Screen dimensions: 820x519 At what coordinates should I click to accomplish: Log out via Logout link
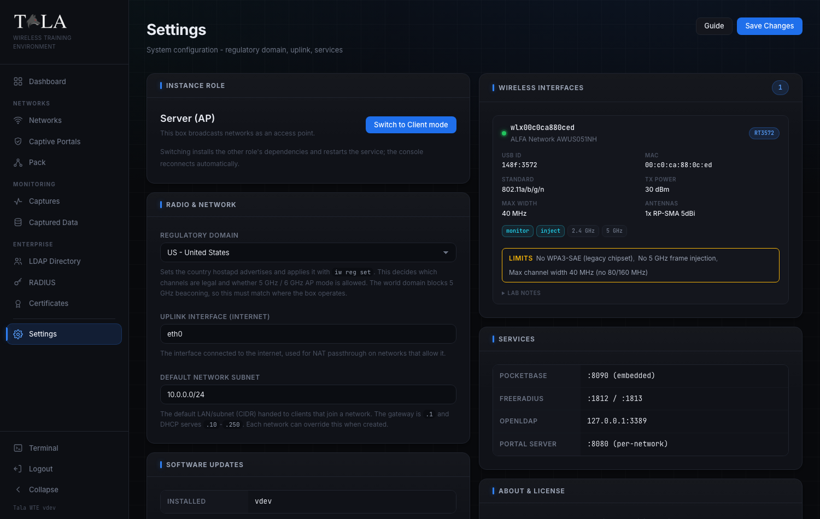pyautogui.click(x=64, y=469)
